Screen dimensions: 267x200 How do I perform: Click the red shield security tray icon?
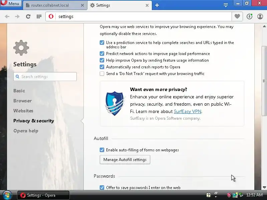229,195
